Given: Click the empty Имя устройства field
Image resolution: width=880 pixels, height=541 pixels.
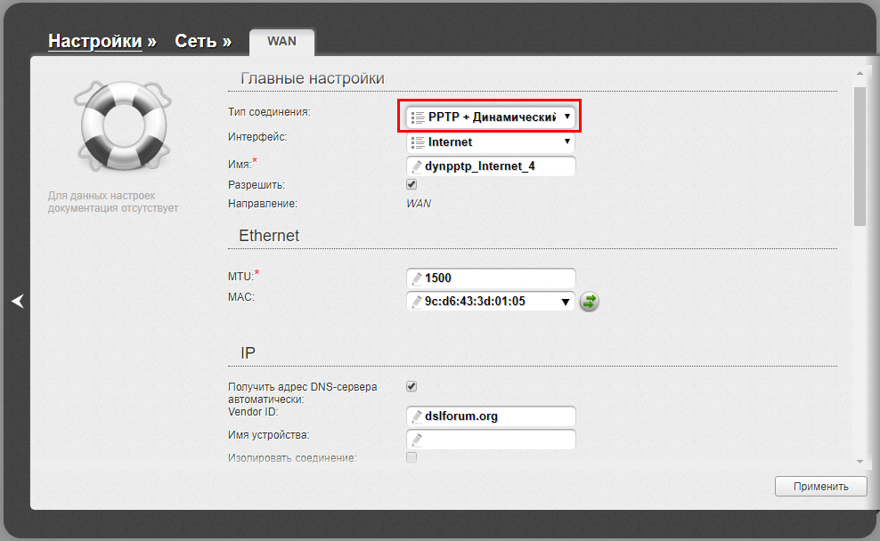Looking at the screenshot, I should click(x=491, y=440).
